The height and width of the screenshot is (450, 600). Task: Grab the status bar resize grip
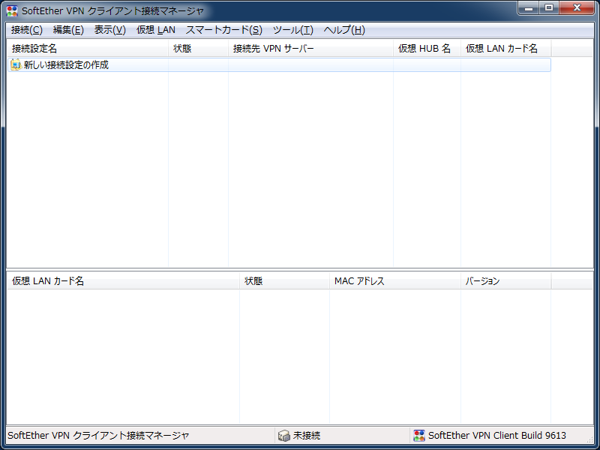point(589,439)
